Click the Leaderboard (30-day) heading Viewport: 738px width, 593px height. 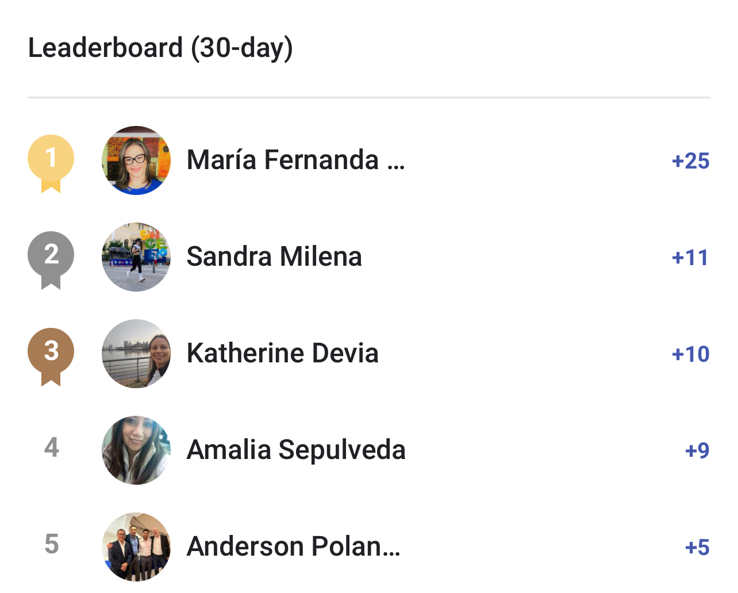[x=160, y=48]
